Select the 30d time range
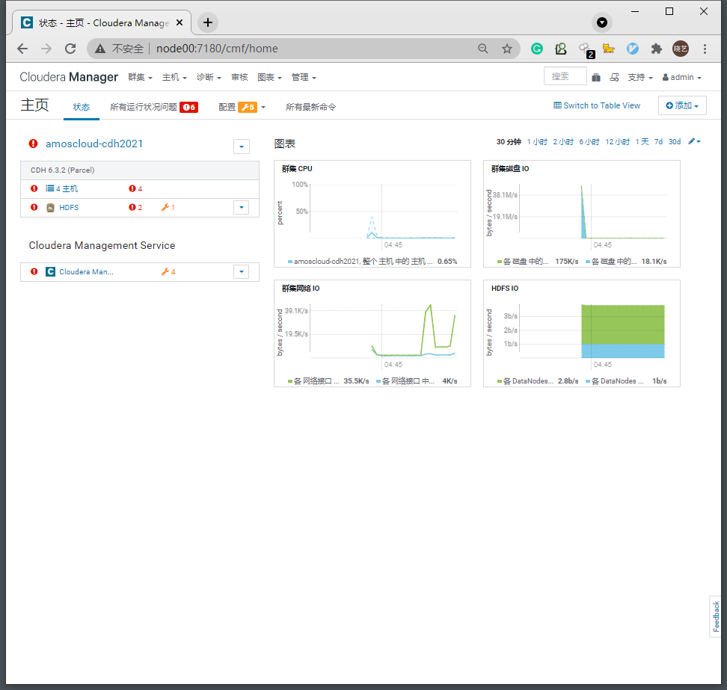This screenshot has height=690, width=727. (x=675, y=142)
